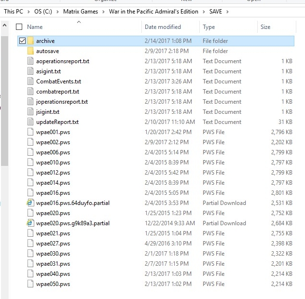Expand the OS (C:) breadcrumb chevron
Viewport: 305px width, 299px height.
click(x=57, y=12)
